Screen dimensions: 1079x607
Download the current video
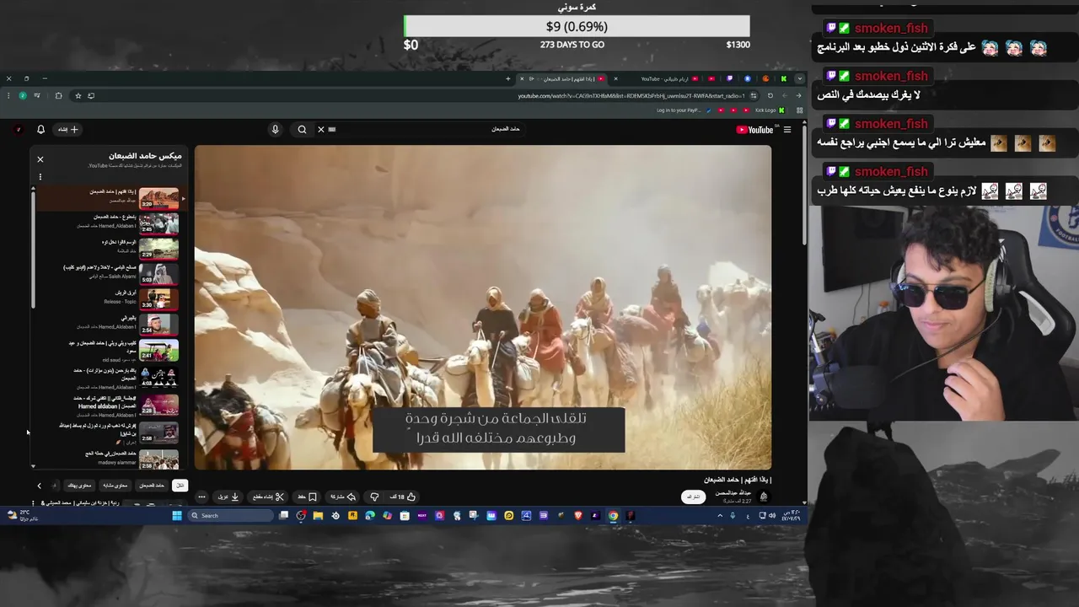[x=228, y=497]
